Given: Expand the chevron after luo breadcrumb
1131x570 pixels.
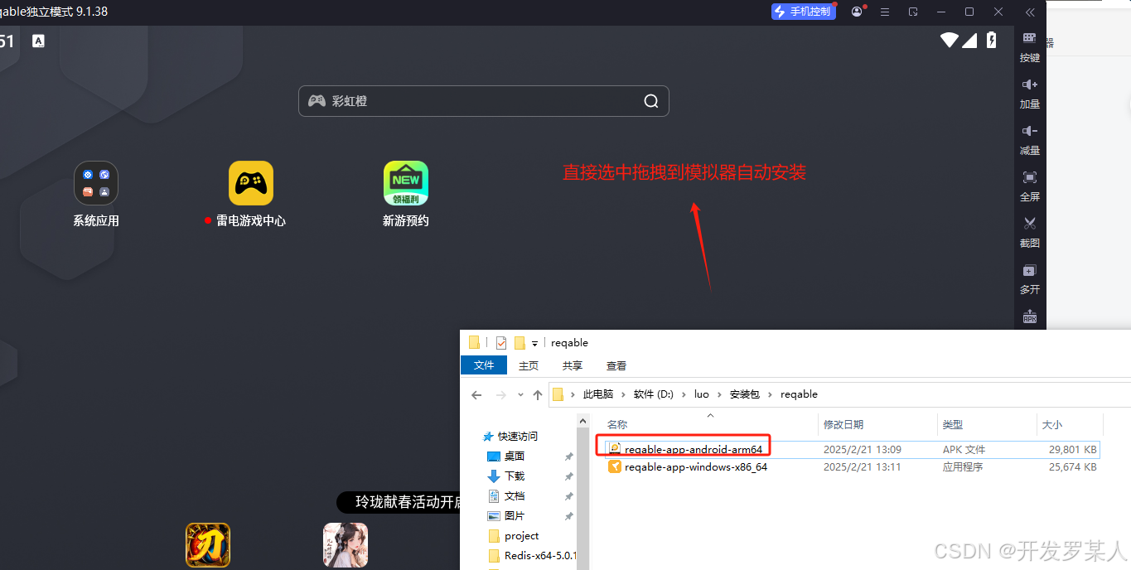Looking at the screenshot, I should point(719,394).
